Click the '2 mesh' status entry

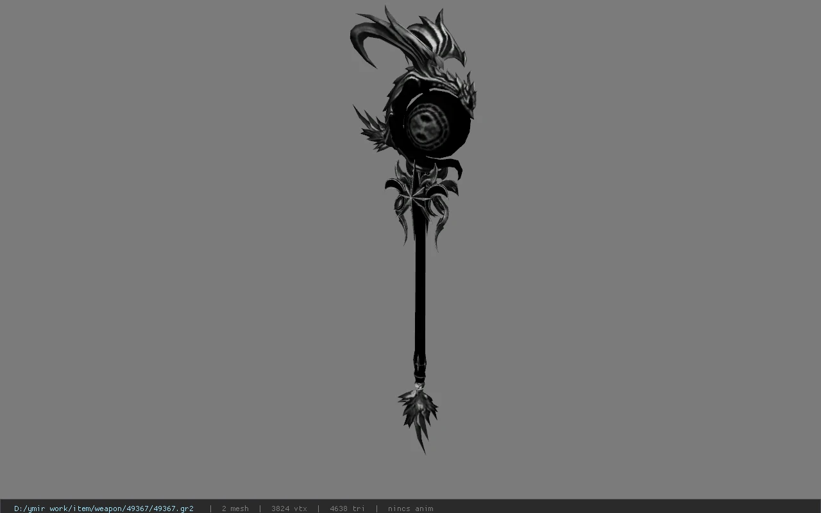[x=235, y=509]
